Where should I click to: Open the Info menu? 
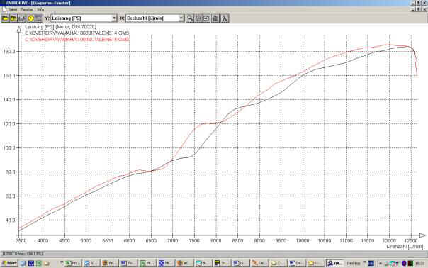[x=40, y=9]
